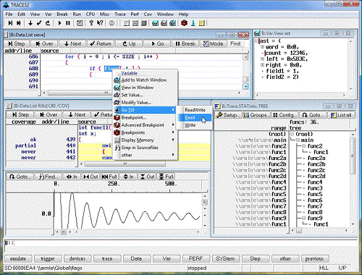Image resolution: width=362 pixels, height=275 pixels.
Task: Click the SYStem softkey button at bottom
Action: (x=225, y=258)
